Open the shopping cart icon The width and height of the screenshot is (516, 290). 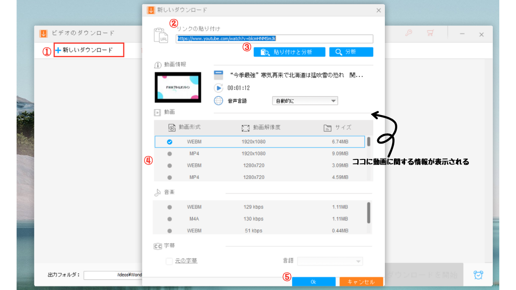coord(430,33)
